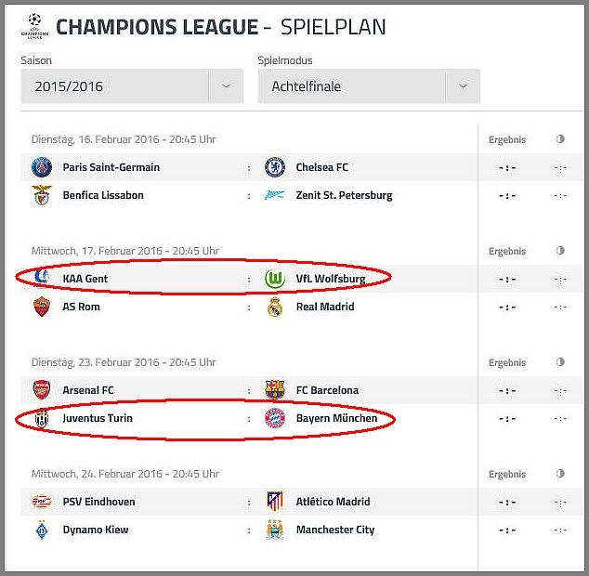Click the Champions League starball logo
The image size is (589, 576).
(34, 26)
